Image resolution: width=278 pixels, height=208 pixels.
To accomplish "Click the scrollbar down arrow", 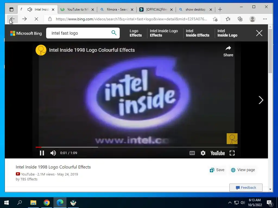I will click(x=270, y=189).
